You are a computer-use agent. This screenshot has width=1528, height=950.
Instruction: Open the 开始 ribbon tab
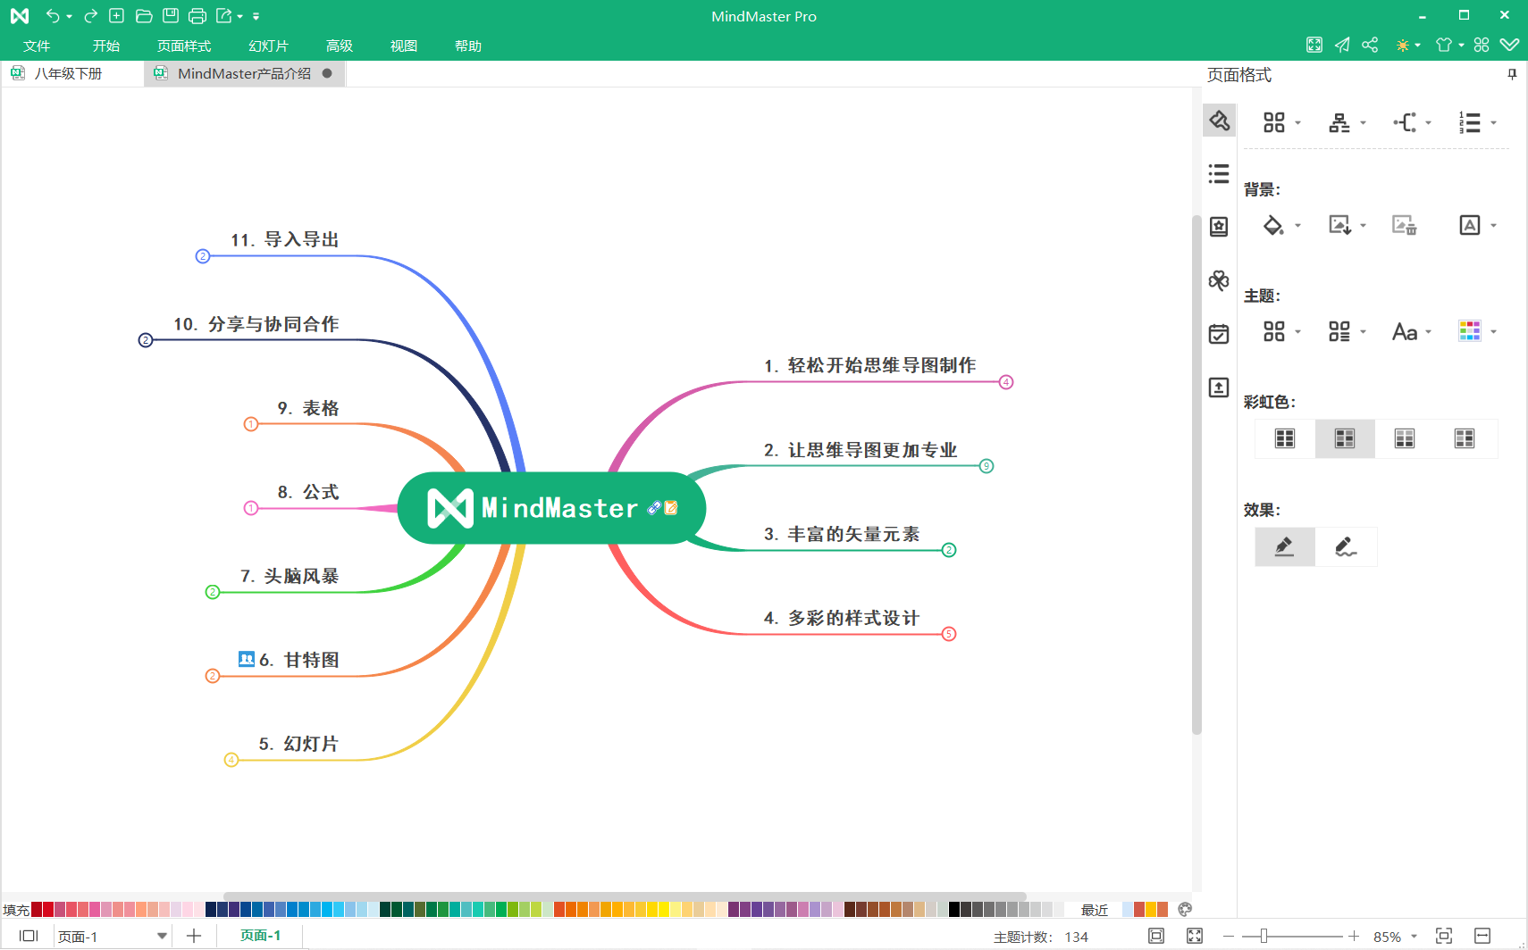(106, 46)
